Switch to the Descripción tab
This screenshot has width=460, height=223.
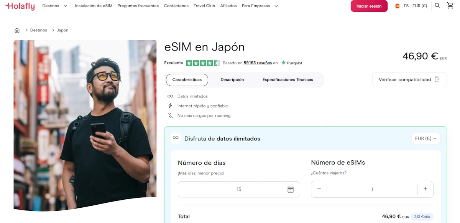(x=232, y=80)
